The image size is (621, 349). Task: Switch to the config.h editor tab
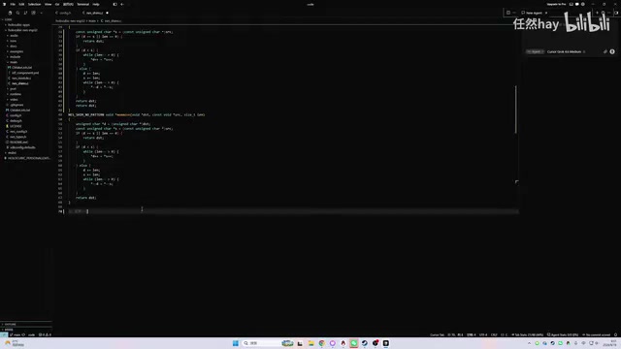(x=63, y=13)
